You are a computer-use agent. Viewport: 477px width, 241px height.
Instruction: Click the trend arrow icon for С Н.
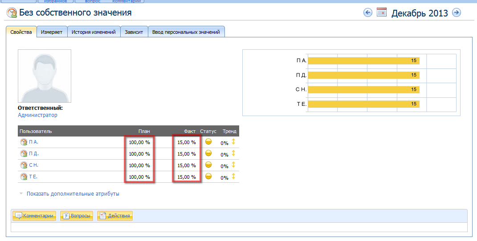click(x=233, y=165)
